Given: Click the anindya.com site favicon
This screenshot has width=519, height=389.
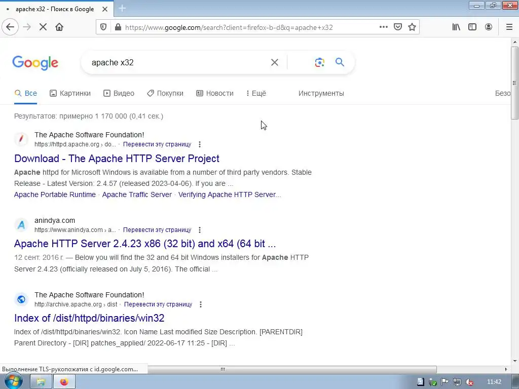Looking at the screenshot, I should (x=21, y=225).
